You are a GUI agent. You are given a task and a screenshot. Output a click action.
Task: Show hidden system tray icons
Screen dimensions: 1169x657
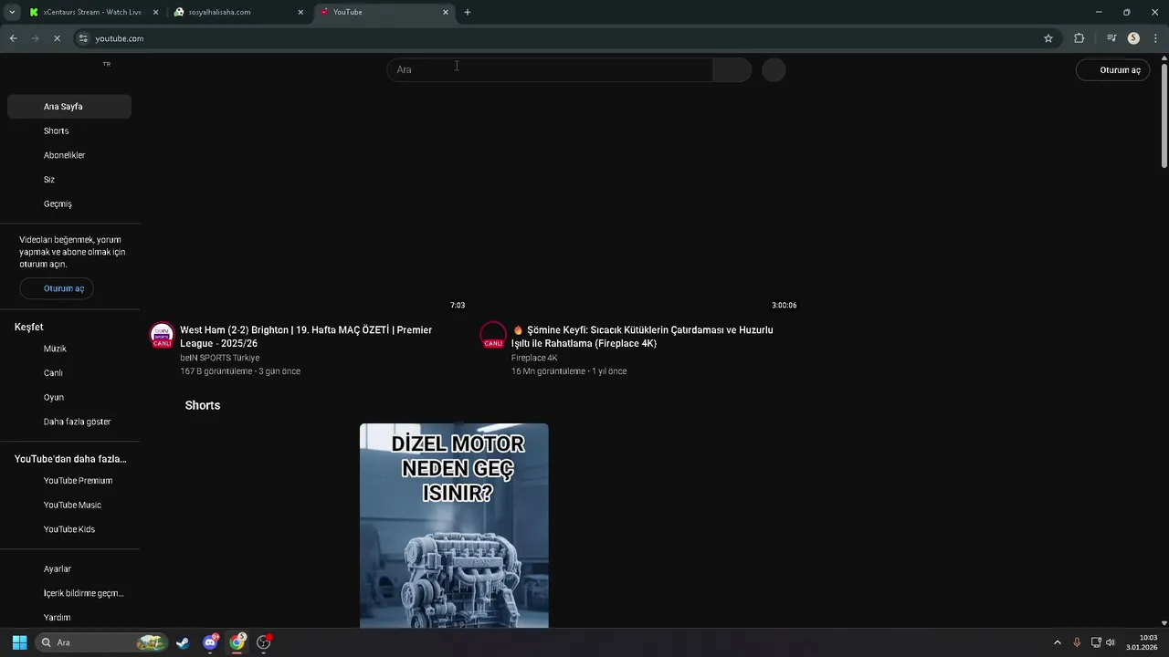click(x=1058, y=642)
